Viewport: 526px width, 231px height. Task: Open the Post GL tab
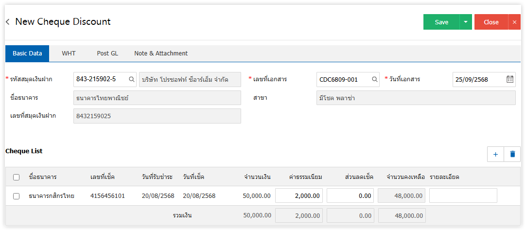[x=107, y=53]
